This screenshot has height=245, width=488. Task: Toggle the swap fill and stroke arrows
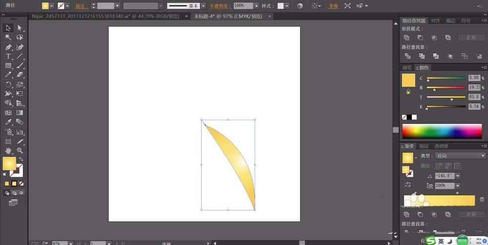(x=21, y=159)
